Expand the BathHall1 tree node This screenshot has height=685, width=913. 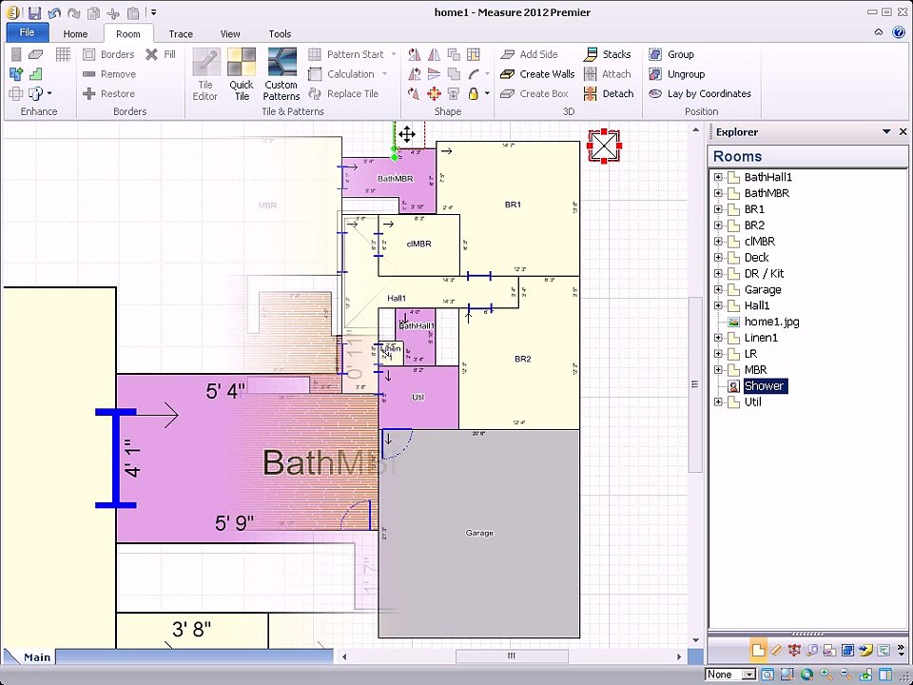tap(718, 177)
